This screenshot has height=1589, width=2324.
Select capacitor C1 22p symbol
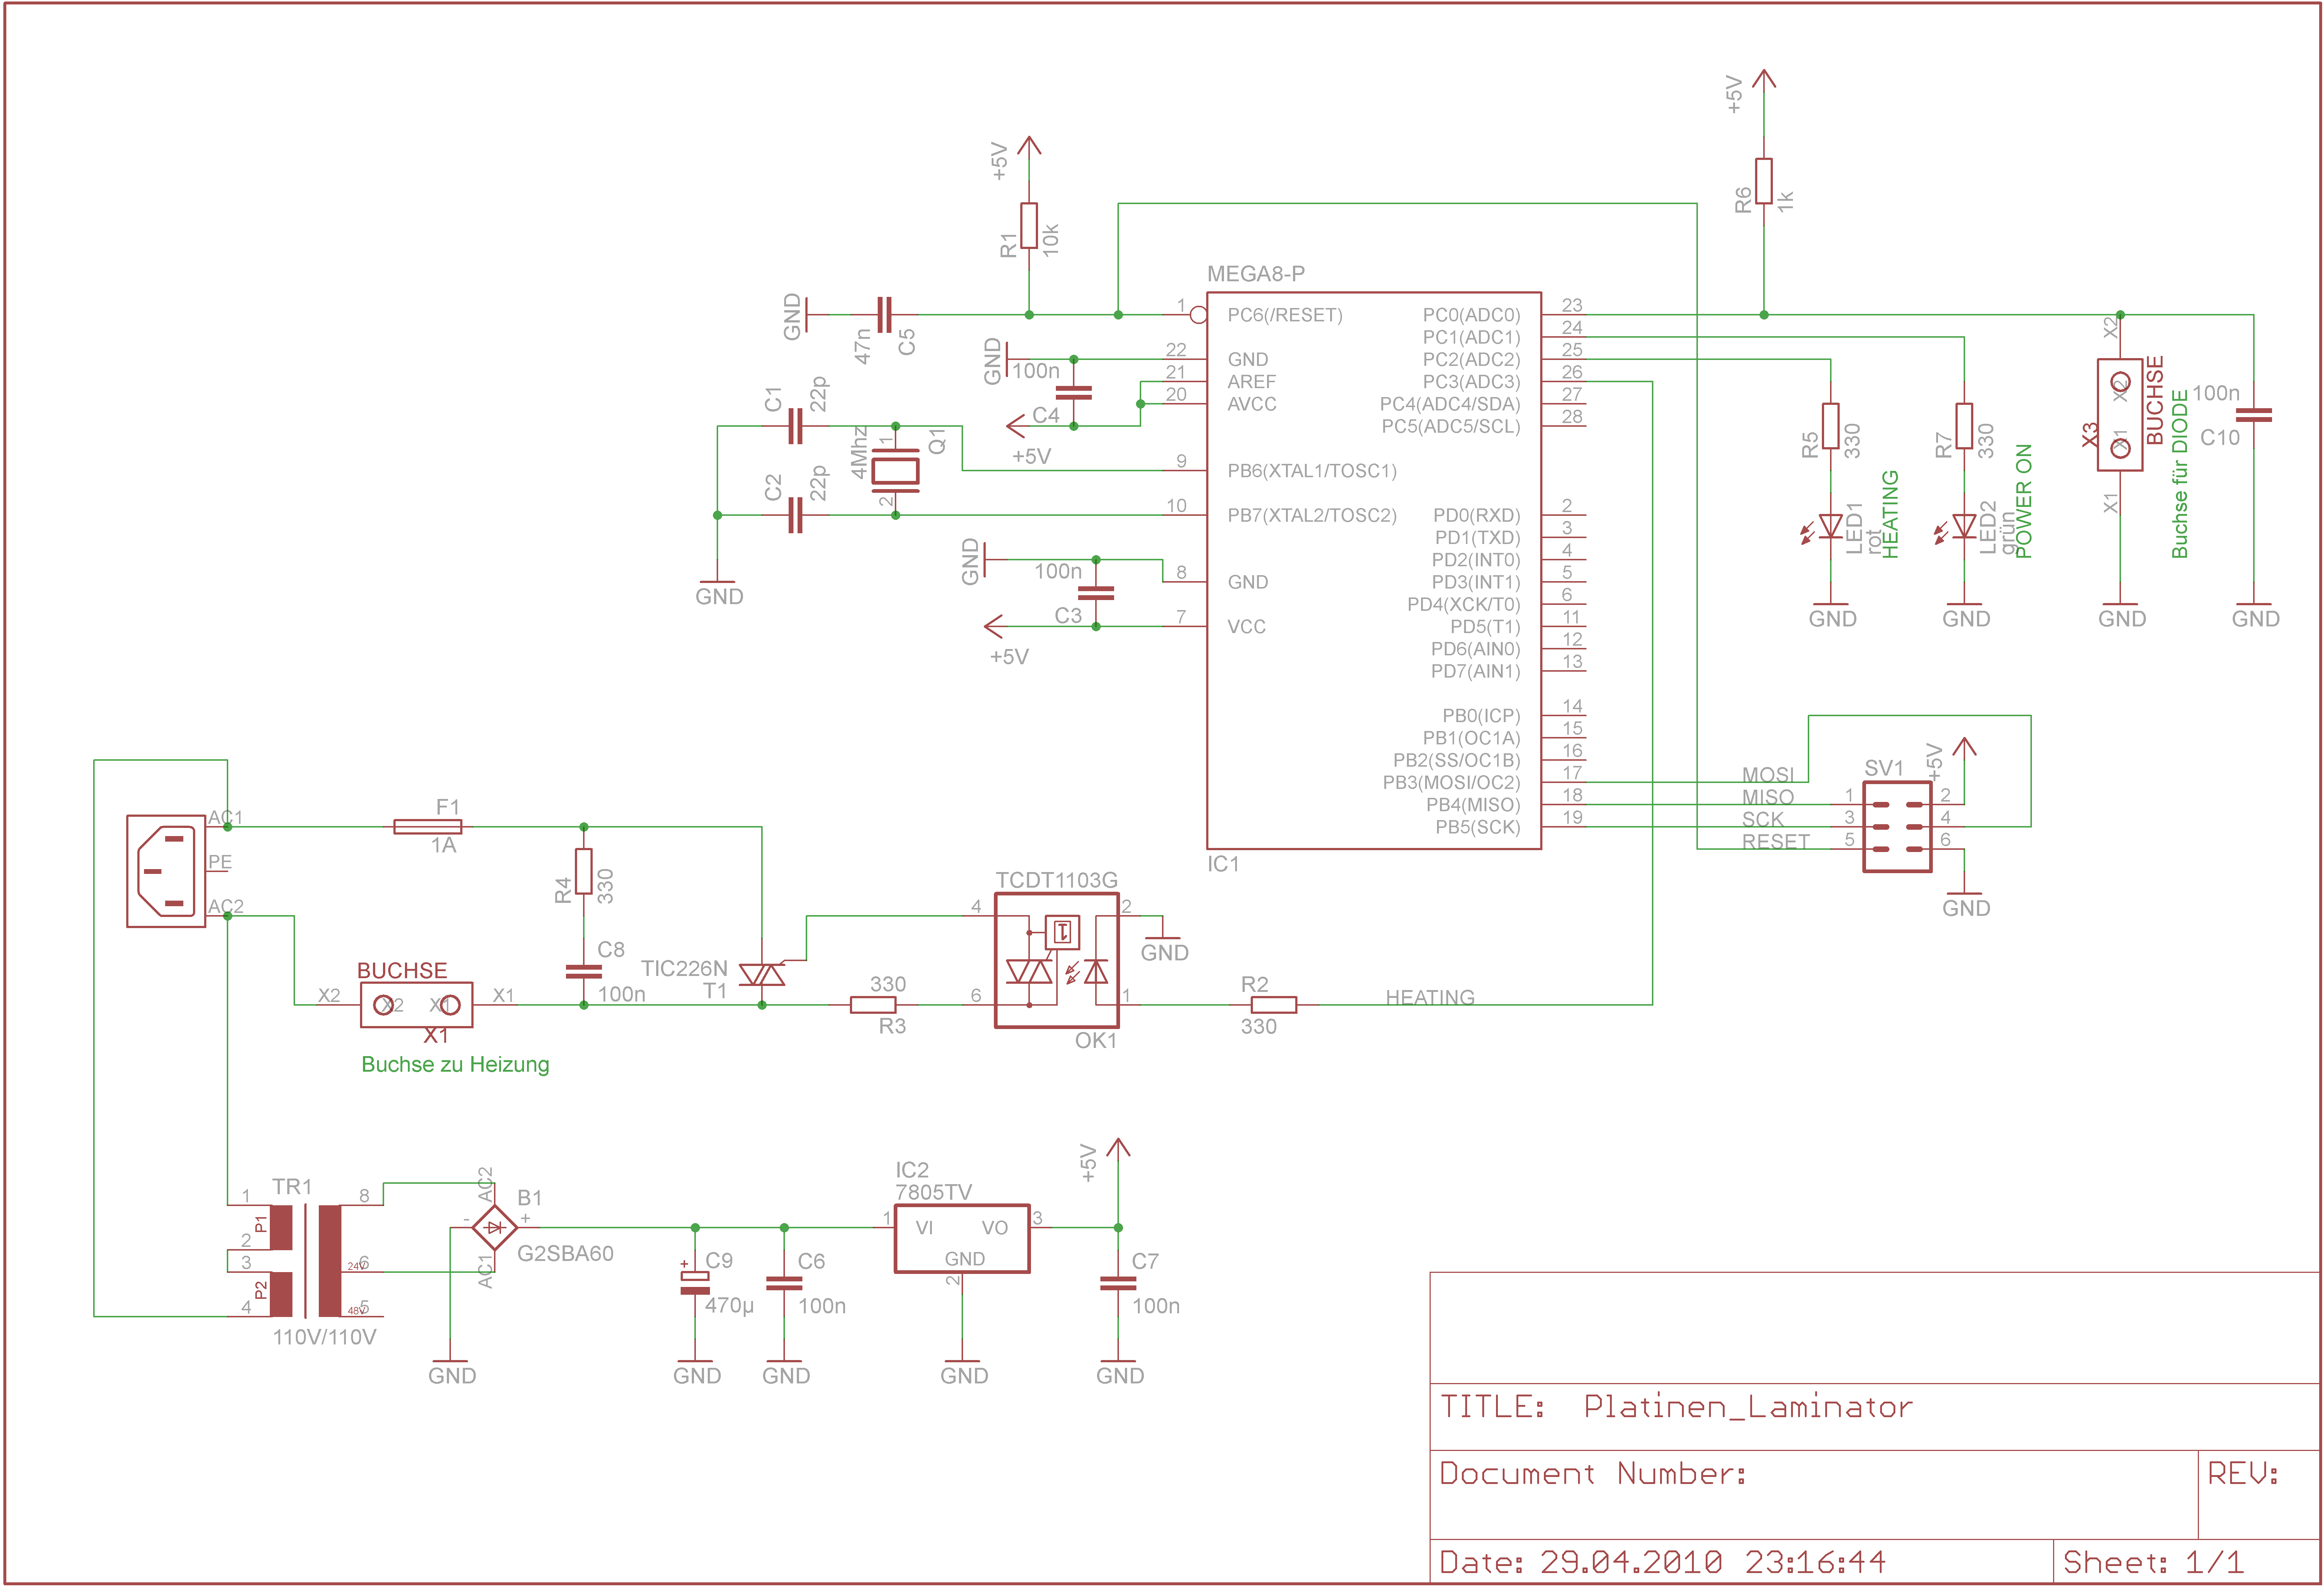point(795,426)
